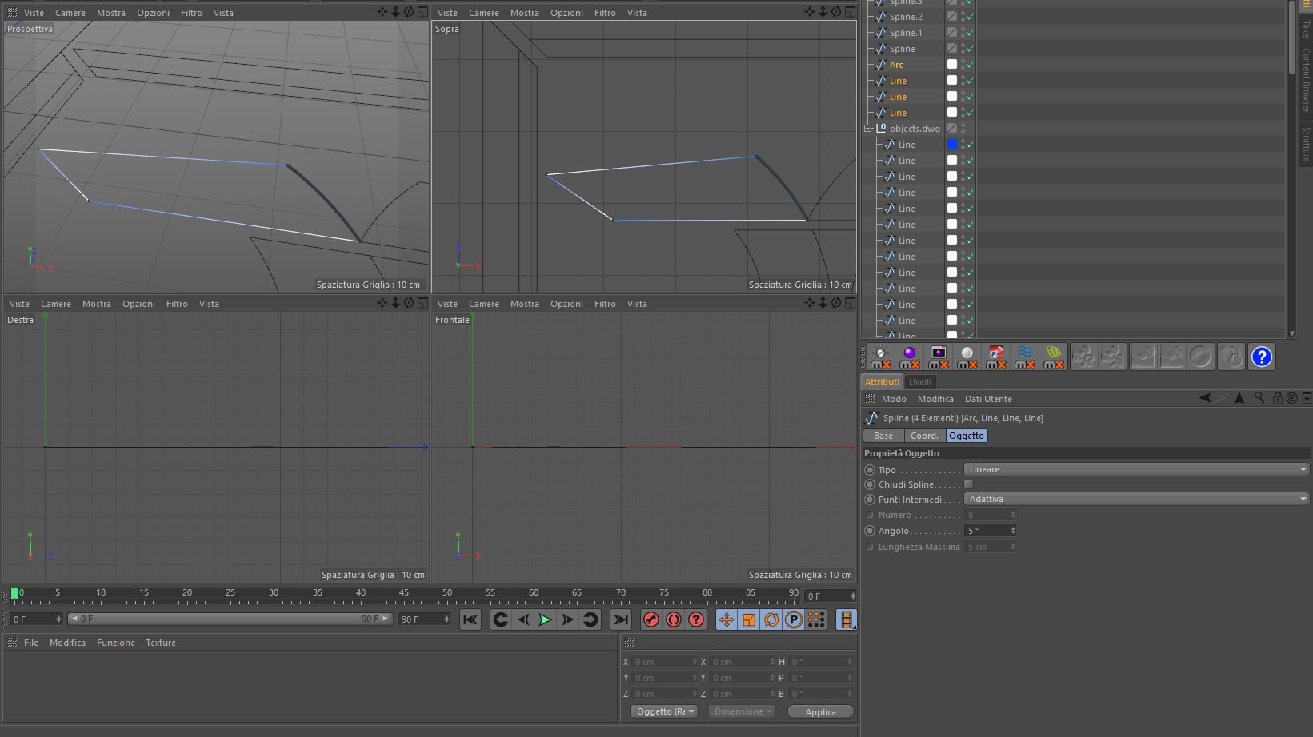Open the Base properties tab
This screenshot has width=1313, height=737.
pyautogui.click(x=883, y=436)
